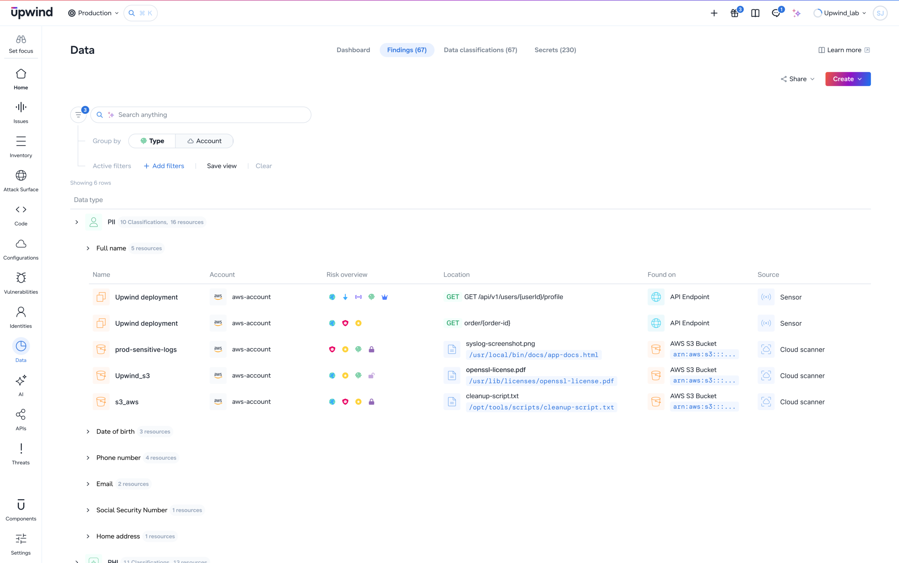Expand the Phone number classification
Image resolution: width=899 pixels, height=563 pixels.
tap(88, 458)
